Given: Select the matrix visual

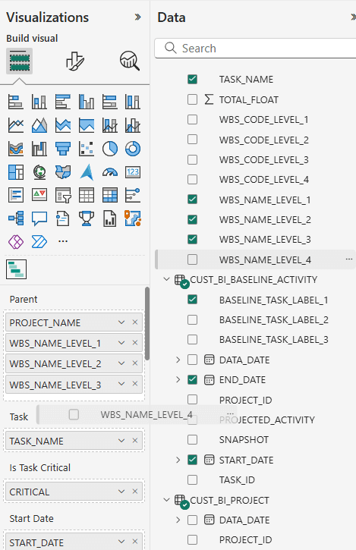Looking at the screenshot, I should click(110, 195).
